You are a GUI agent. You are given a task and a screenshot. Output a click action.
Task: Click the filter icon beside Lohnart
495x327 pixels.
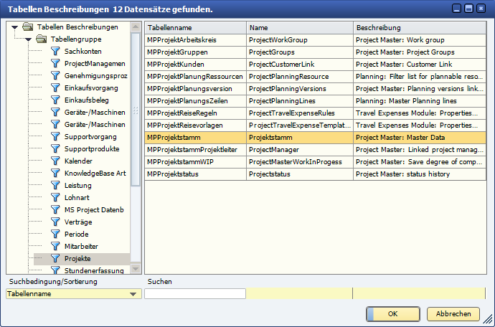coord(55,198)
